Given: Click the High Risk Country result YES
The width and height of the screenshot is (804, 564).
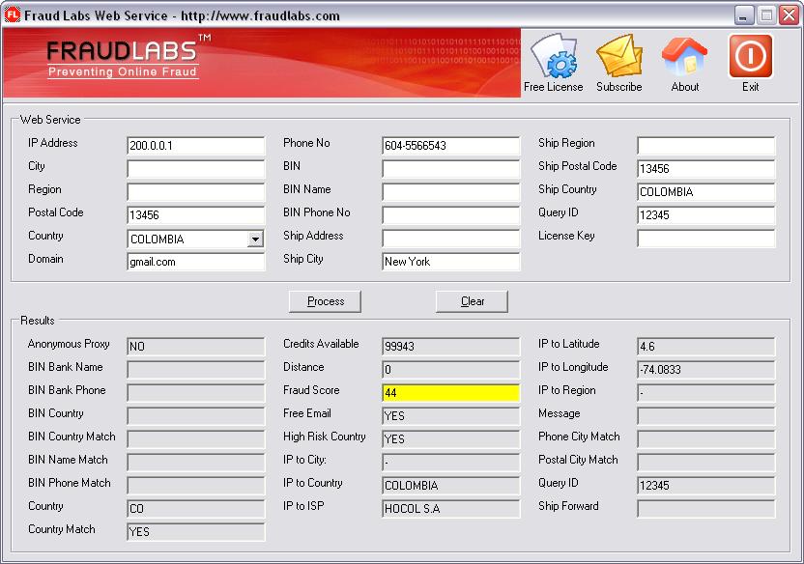Looking at the screenshot, I should [x=450, y=439].
